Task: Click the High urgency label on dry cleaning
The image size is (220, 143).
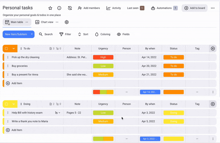Action: [103, 57]
